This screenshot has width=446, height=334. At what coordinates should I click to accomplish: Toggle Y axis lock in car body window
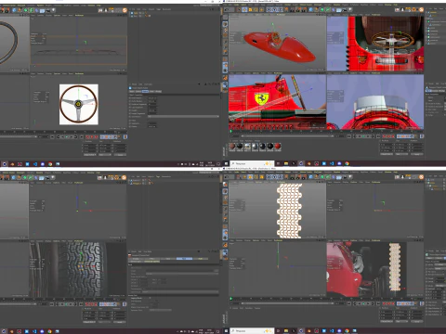[x=274, y=9]
